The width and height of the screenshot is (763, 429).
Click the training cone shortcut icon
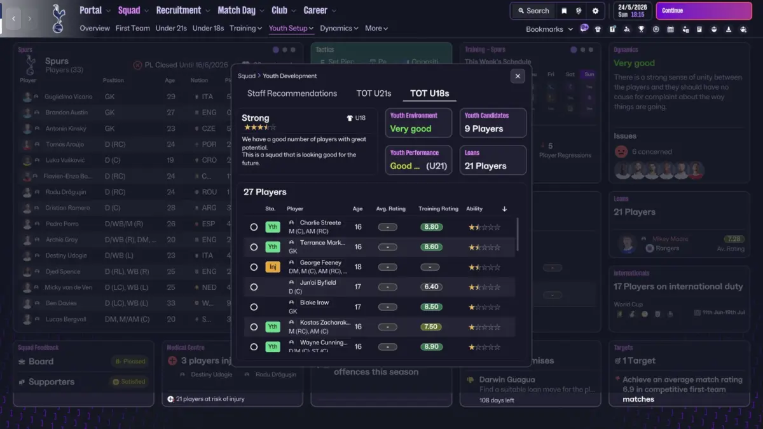(x=729, y=29)
